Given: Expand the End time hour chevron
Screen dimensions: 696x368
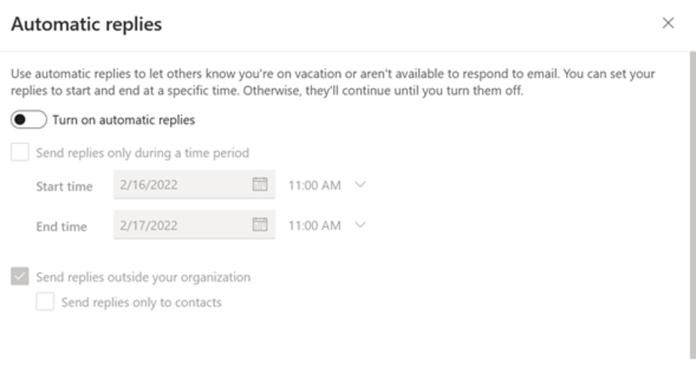Looking at the screenshot, I should coord(359,225).
